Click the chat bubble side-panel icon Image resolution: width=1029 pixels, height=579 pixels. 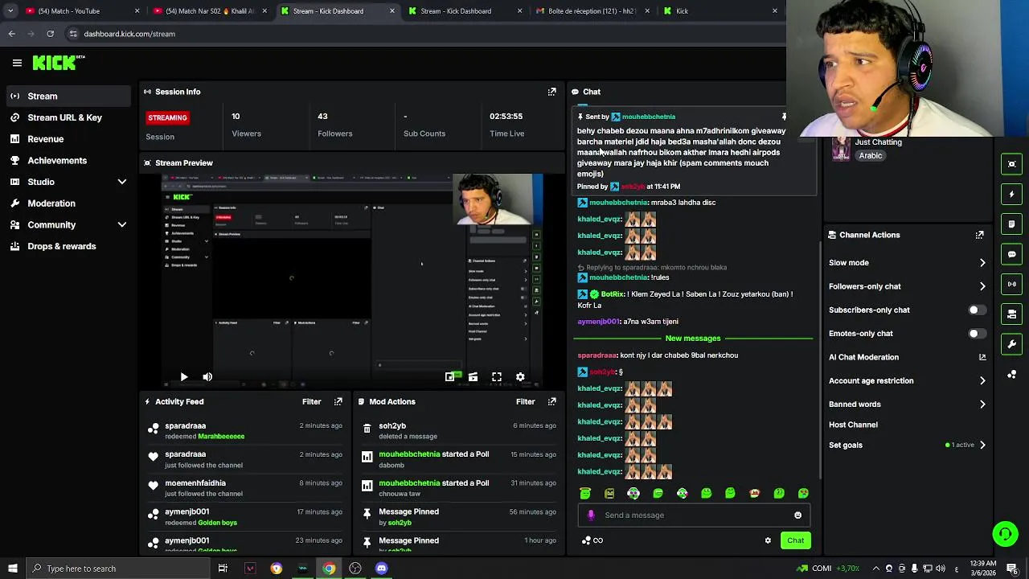(1012, 254)
